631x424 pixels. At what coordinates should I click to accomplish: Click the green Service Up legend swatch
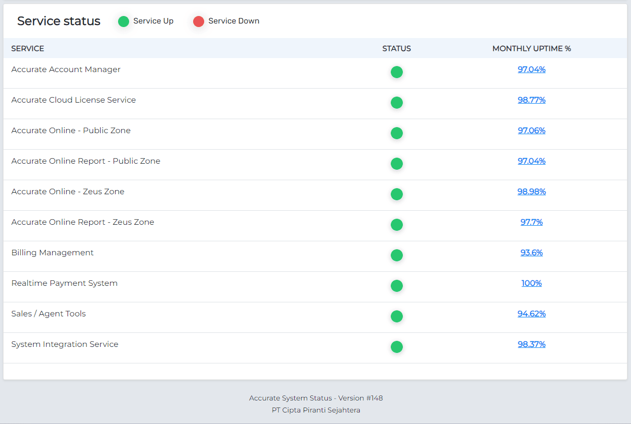click(x=124, y=22)
